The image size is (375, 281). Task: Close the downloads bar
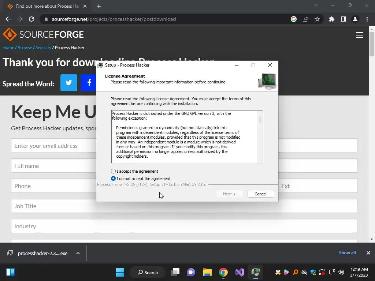click(368, 253)
